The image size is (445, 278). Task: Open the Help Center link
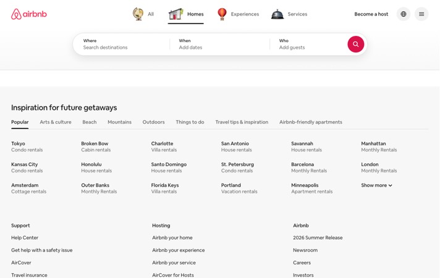pos(25,238)
